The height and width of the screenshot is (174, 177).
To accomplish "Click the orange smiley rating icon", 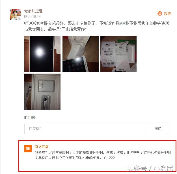I will 160,14.
